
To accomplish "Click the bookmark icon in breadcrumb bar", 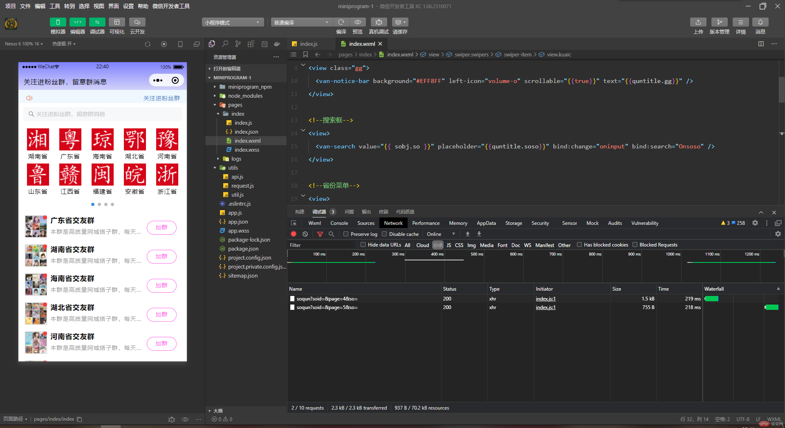I will click(x=305, y=54).
